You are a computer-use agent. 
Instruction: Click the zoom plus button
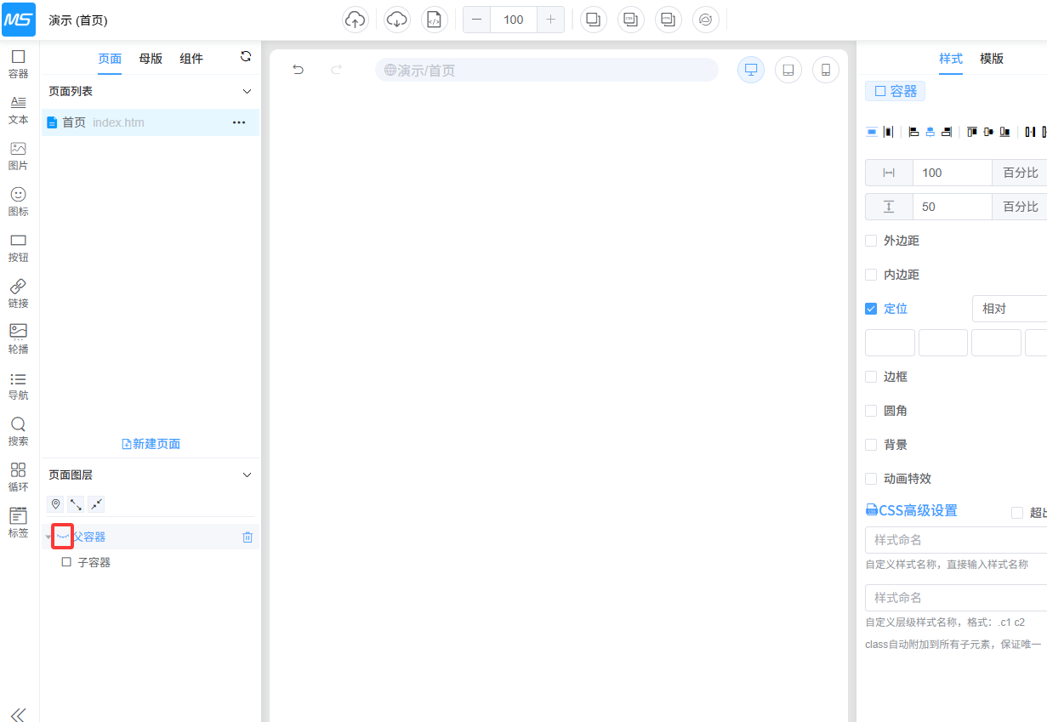coord(550,20)
